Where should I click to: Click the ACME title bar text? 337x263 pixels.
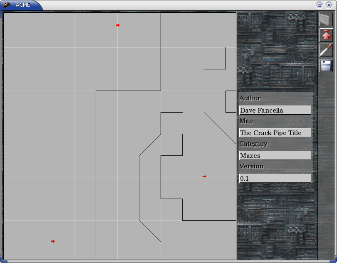point(23,5)
